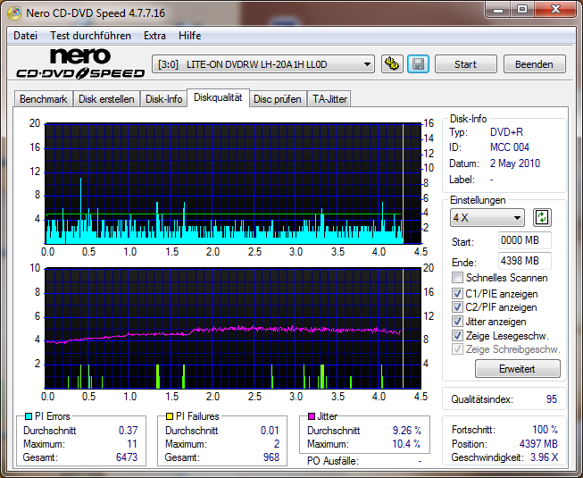Toggle the C1/PIE anzeigen checkbox
The width and height of the screenshot is (583, 478).
(458, 293)
